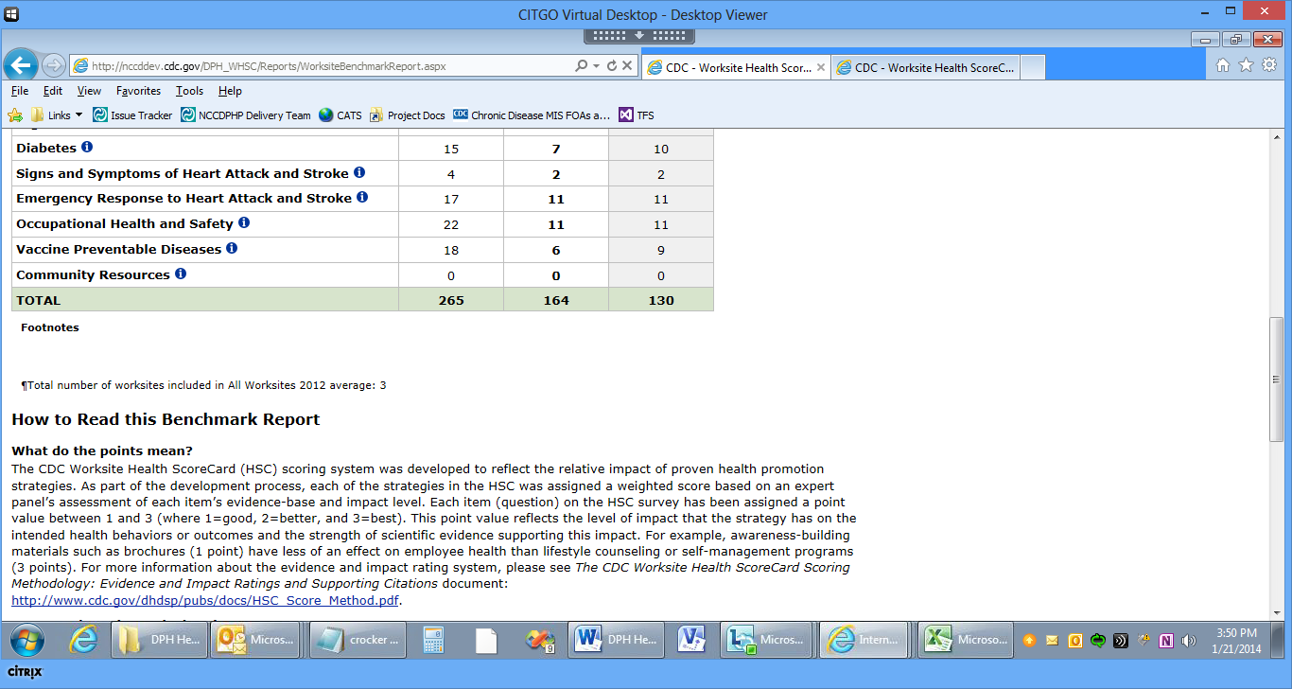The image size is (1292, 689).
Task: Click the scrollbar down arrow
Action: (1276, 611)
